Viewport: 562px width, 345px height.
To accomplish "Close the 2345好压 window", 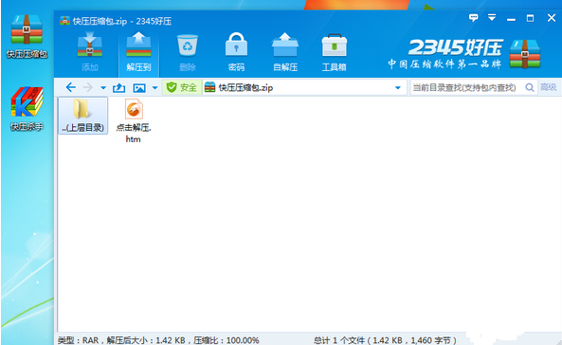I will point(552,18).
